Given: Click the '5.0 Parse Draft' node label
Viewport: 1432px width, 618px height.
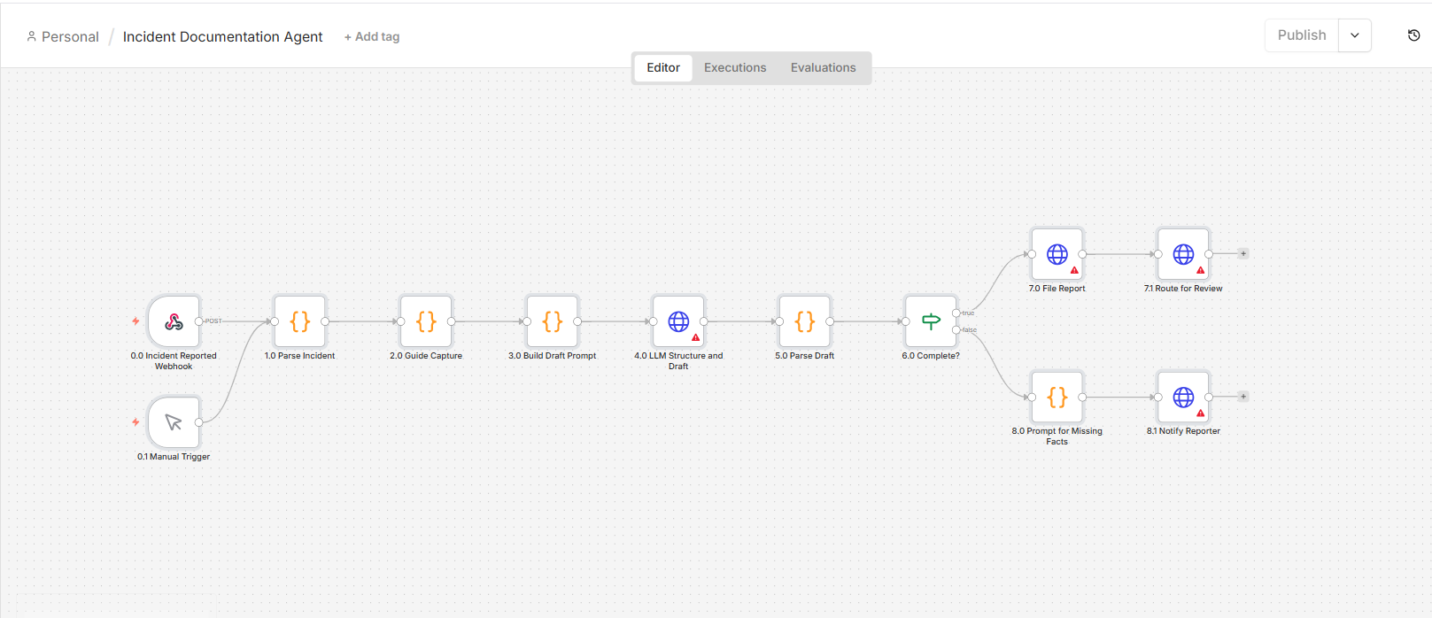Looking at the screenshot, I should click(x=805, y=356).
